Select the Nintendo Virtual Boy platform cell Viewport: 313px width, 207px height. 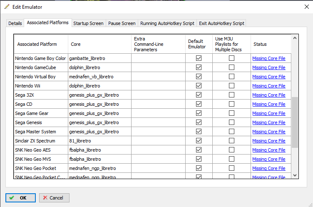pyautogui.click(x=41, y=77)
